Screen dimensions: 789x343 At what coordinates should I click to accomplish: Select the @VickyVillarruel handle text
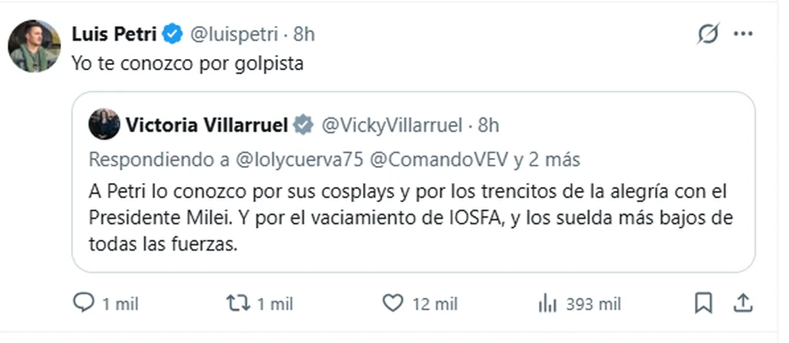(x=392, y=125)
